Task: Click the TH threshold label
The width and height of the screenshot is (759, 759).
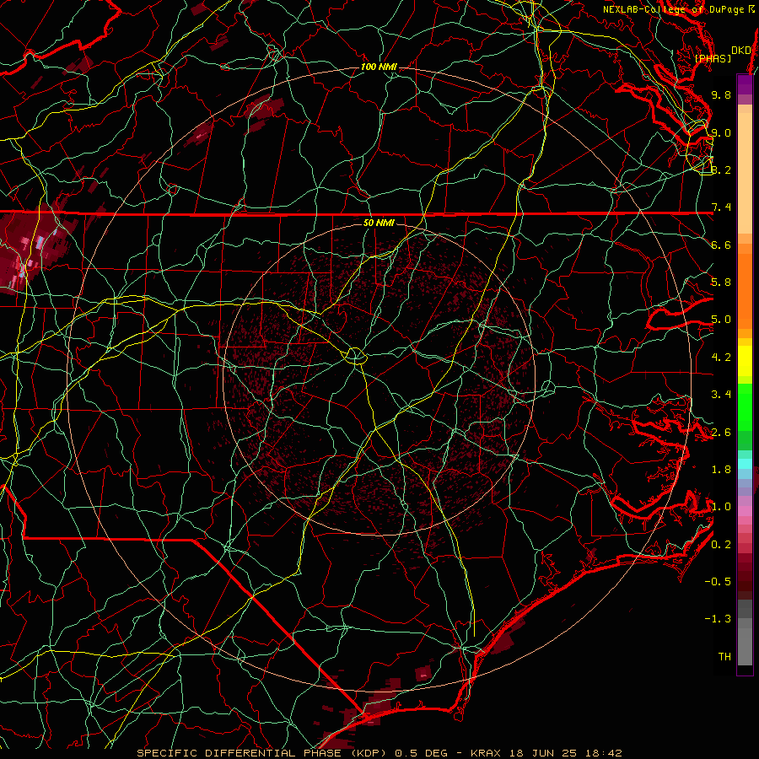Action: click(724, 657)
